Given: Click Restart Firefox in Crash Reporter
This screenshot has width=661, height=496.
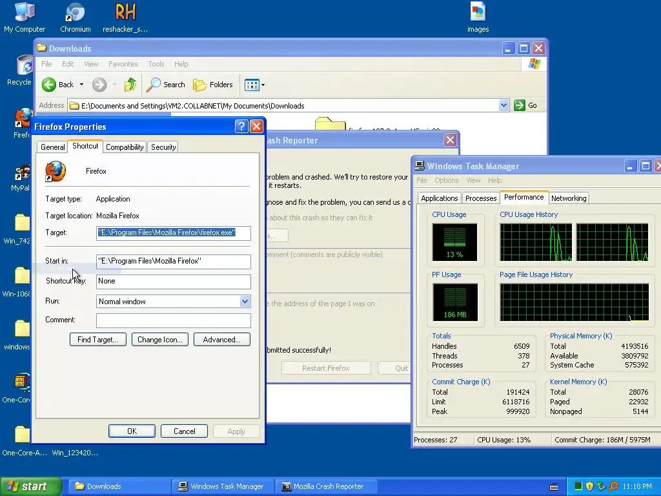Looking at the screenshot, I should point(326,368).
